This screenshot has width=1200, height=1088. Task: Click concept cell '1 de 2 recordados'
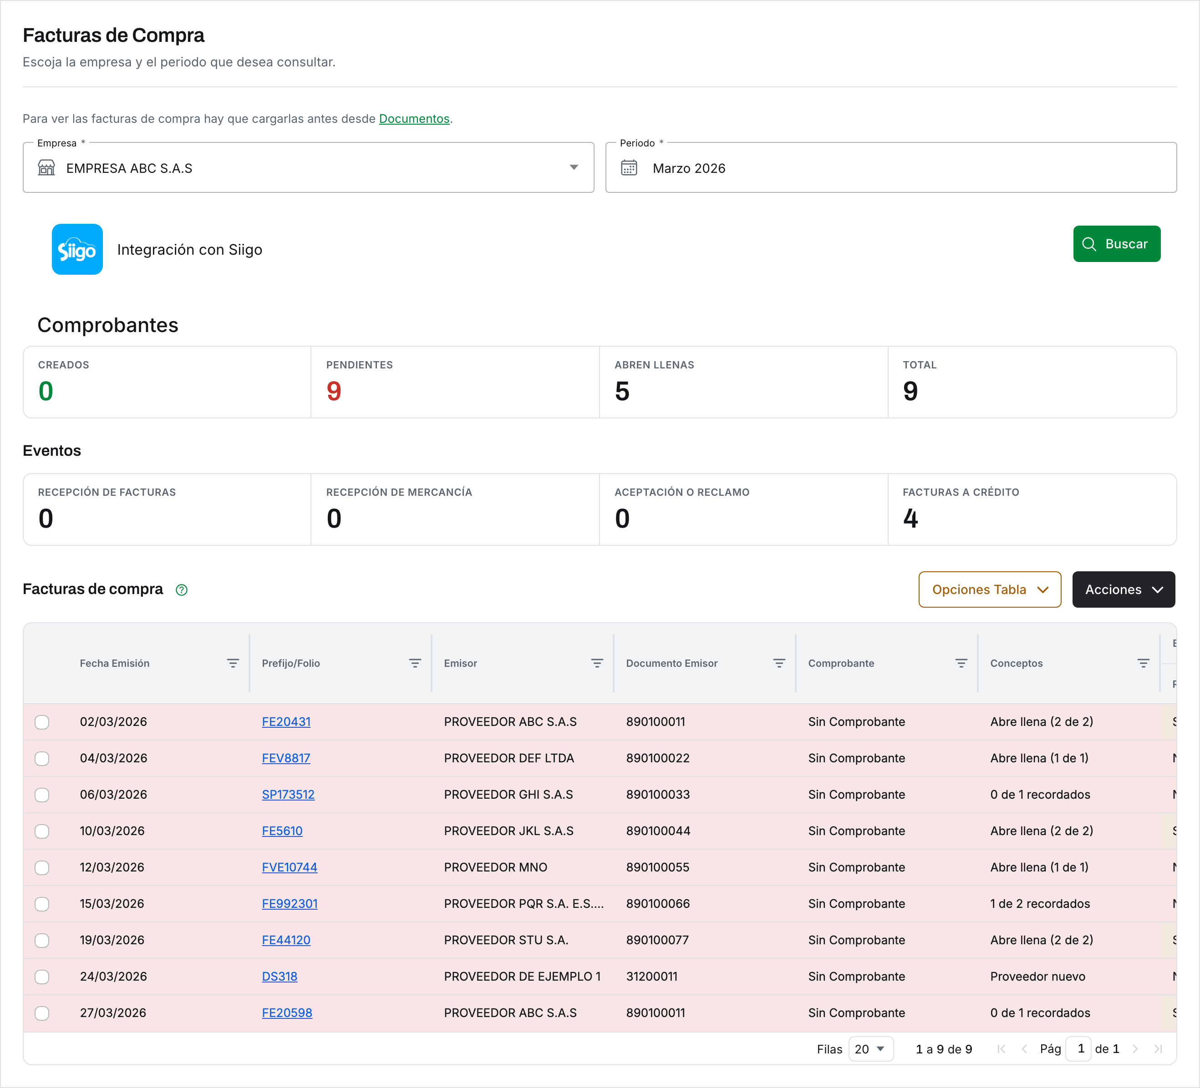coord(1040,904)
